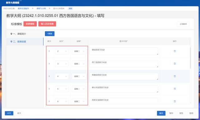Open the 星期二 weekday dropdown in week 6 row
The width and height of the screenshot is (200, 120).
(79, 101)
